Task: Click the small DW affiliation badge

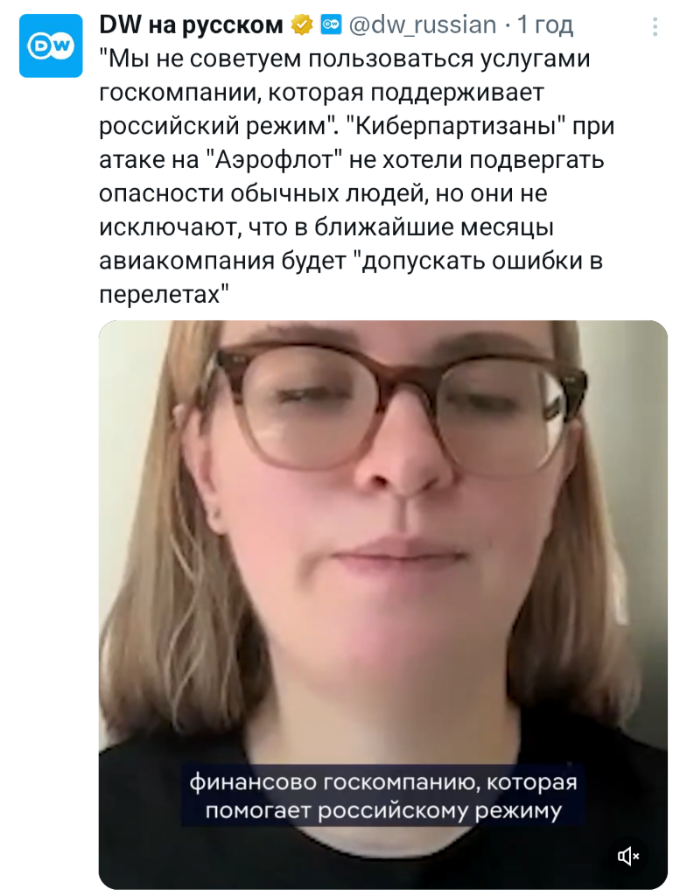Action: [x=331, y=25]
